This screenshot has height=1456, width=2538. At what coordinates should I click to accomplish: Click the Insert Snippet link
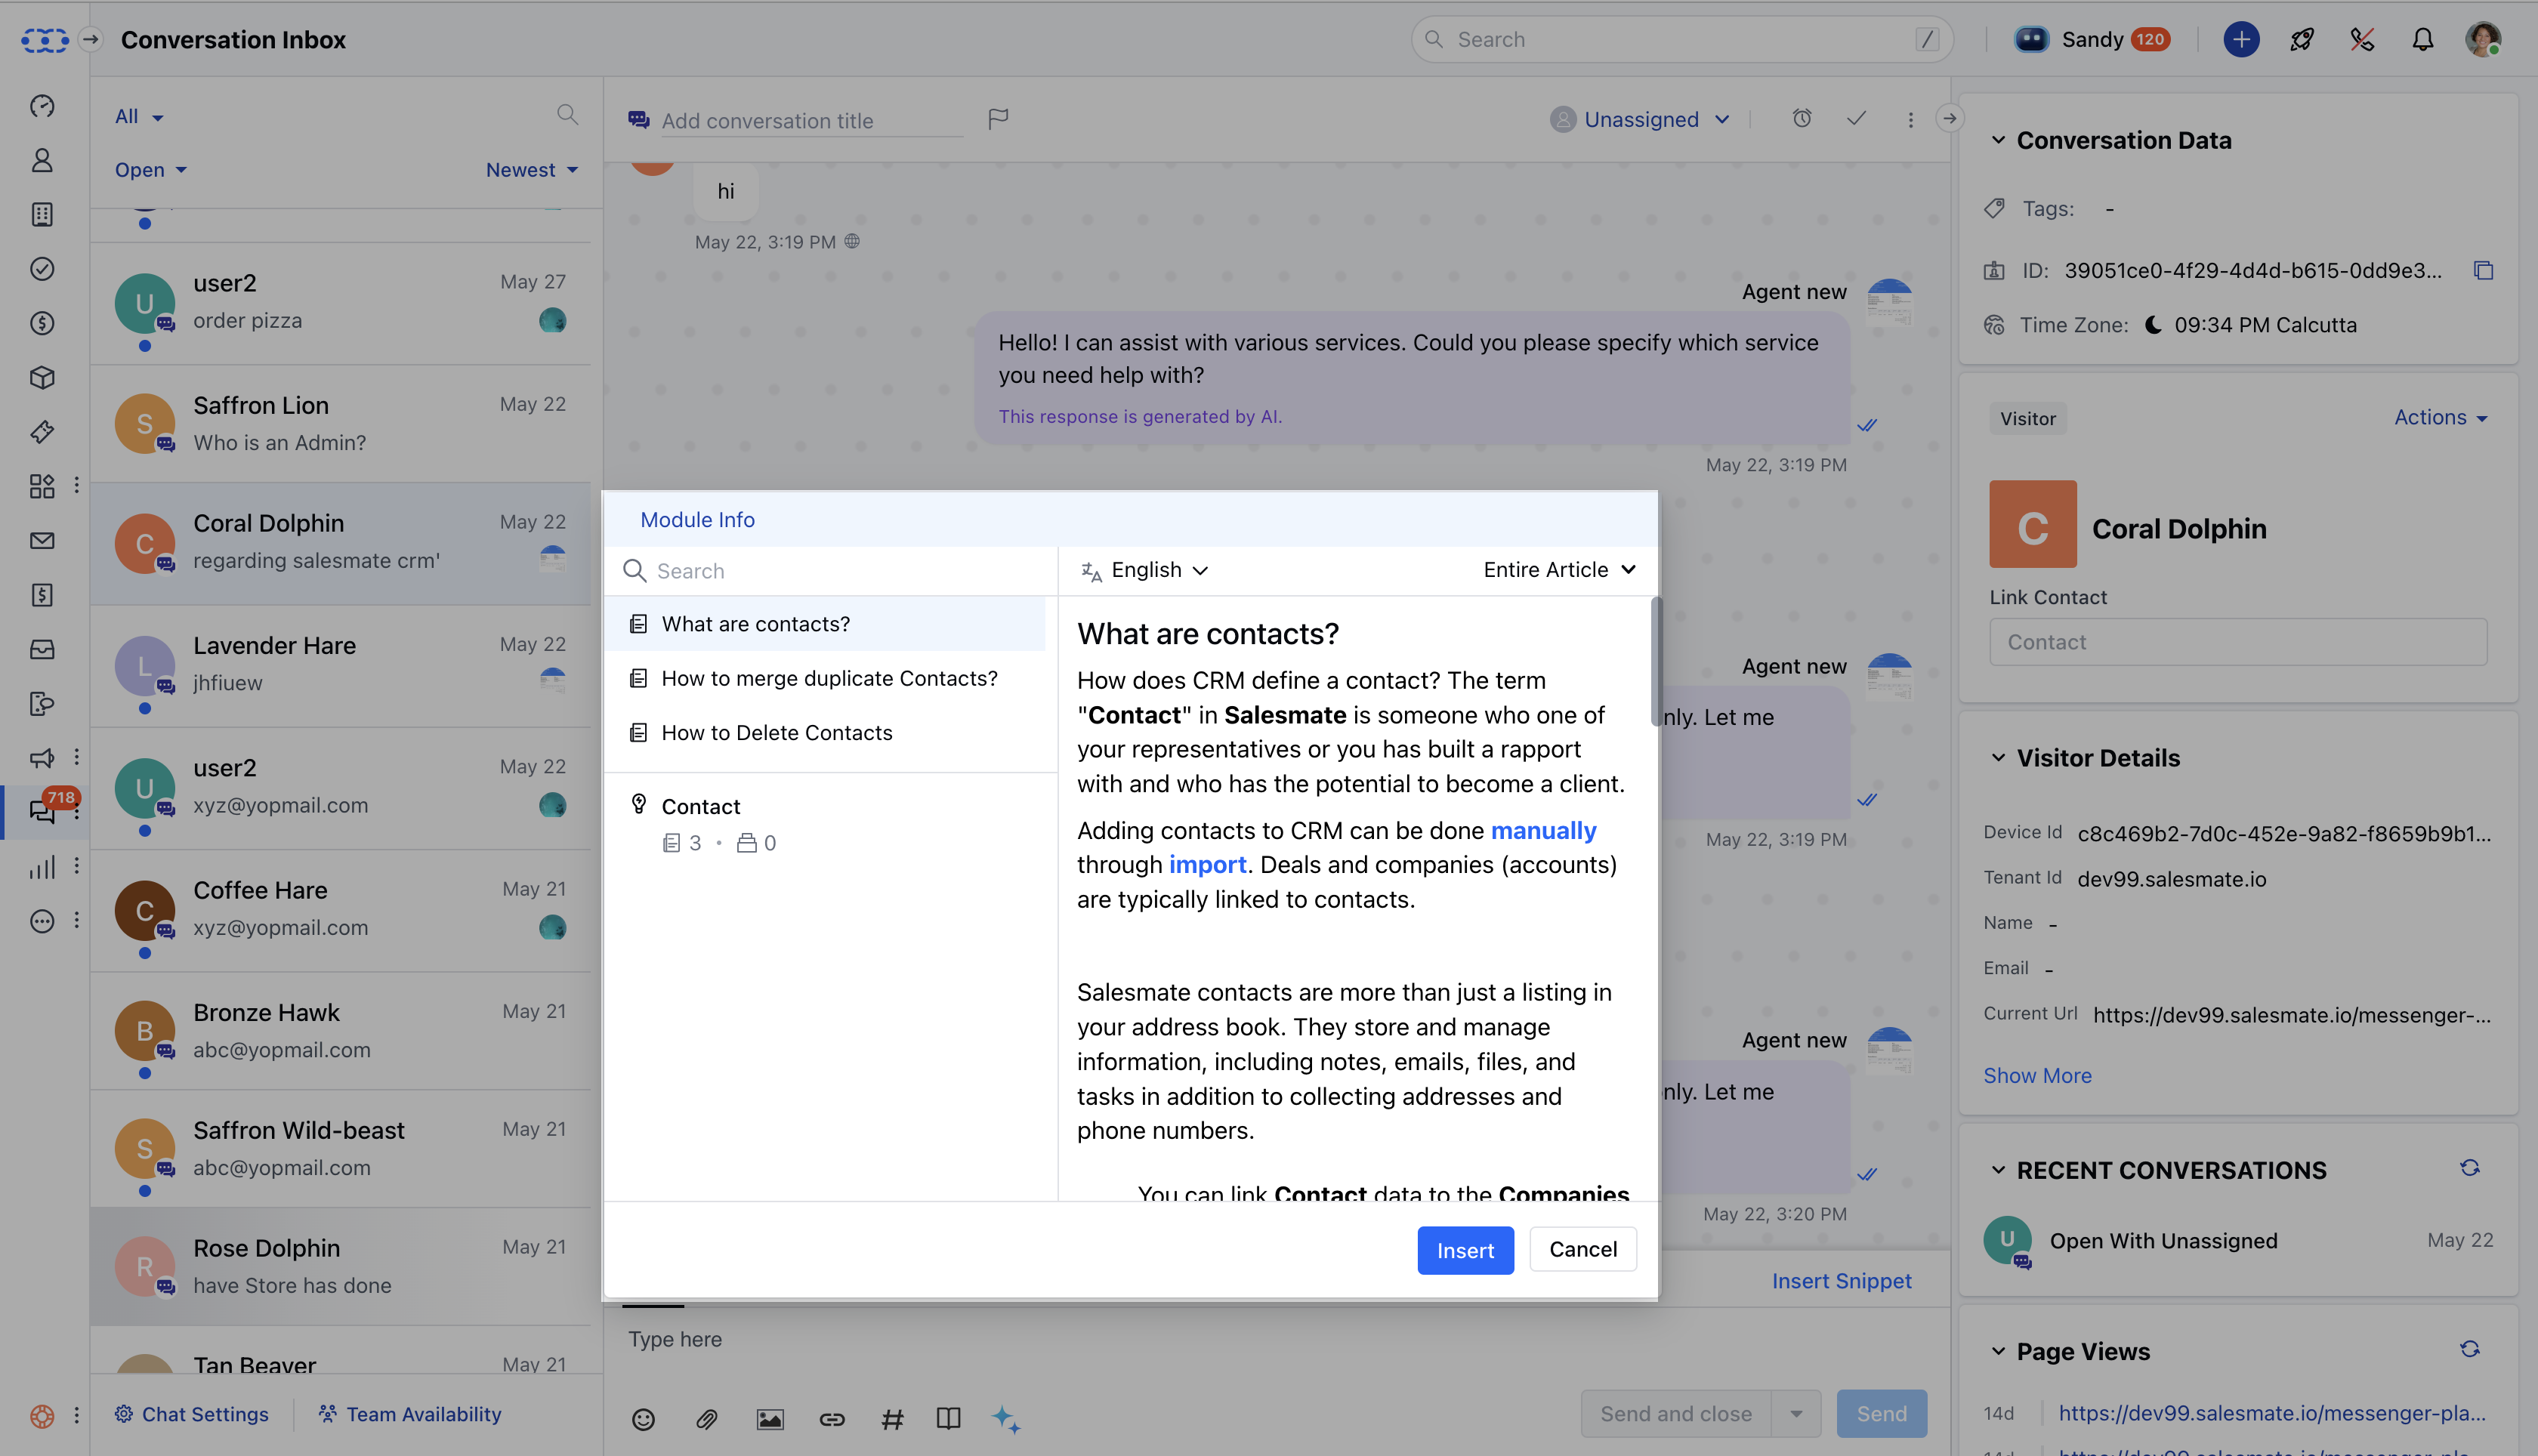coord(1841,1281)
